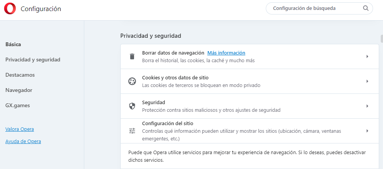Expand Cookies y otros datos de sitio arrow
Screen dimensions: 383x169
point(367,81)
